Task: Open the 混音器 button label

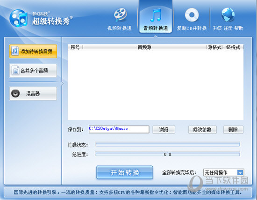Action: (x=33, y=94)
